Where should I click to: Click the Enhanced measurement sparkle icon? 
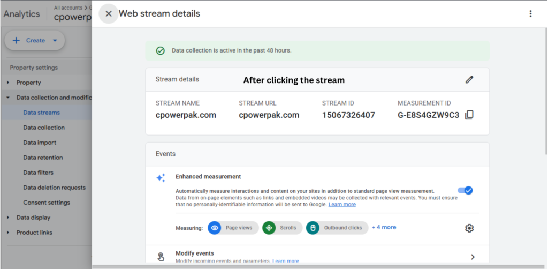161,178
